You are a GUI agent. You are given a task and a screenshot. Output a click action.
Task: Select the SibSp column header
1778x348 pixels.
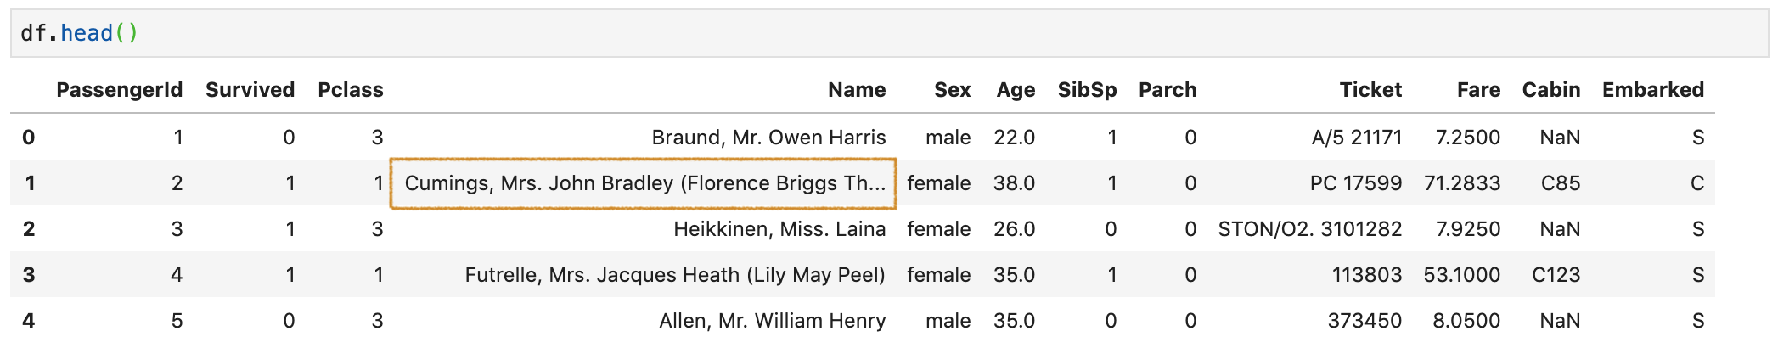coord(1088,90)
